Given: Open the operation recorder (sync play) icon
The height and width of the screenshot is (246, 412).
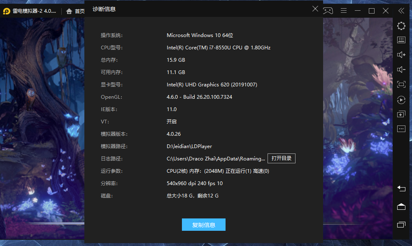Looking at the screenshot, I should click(x=401, y=100).
